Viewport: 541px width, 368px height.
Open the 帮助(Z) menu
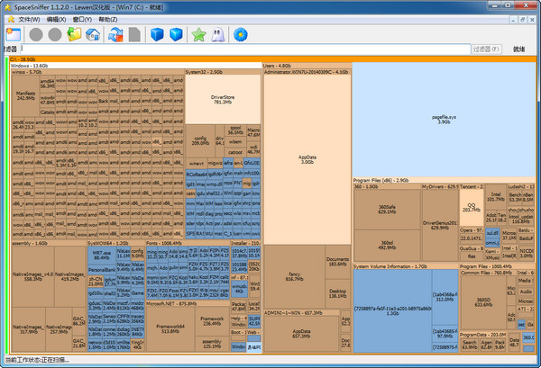(x=107, y=18)
